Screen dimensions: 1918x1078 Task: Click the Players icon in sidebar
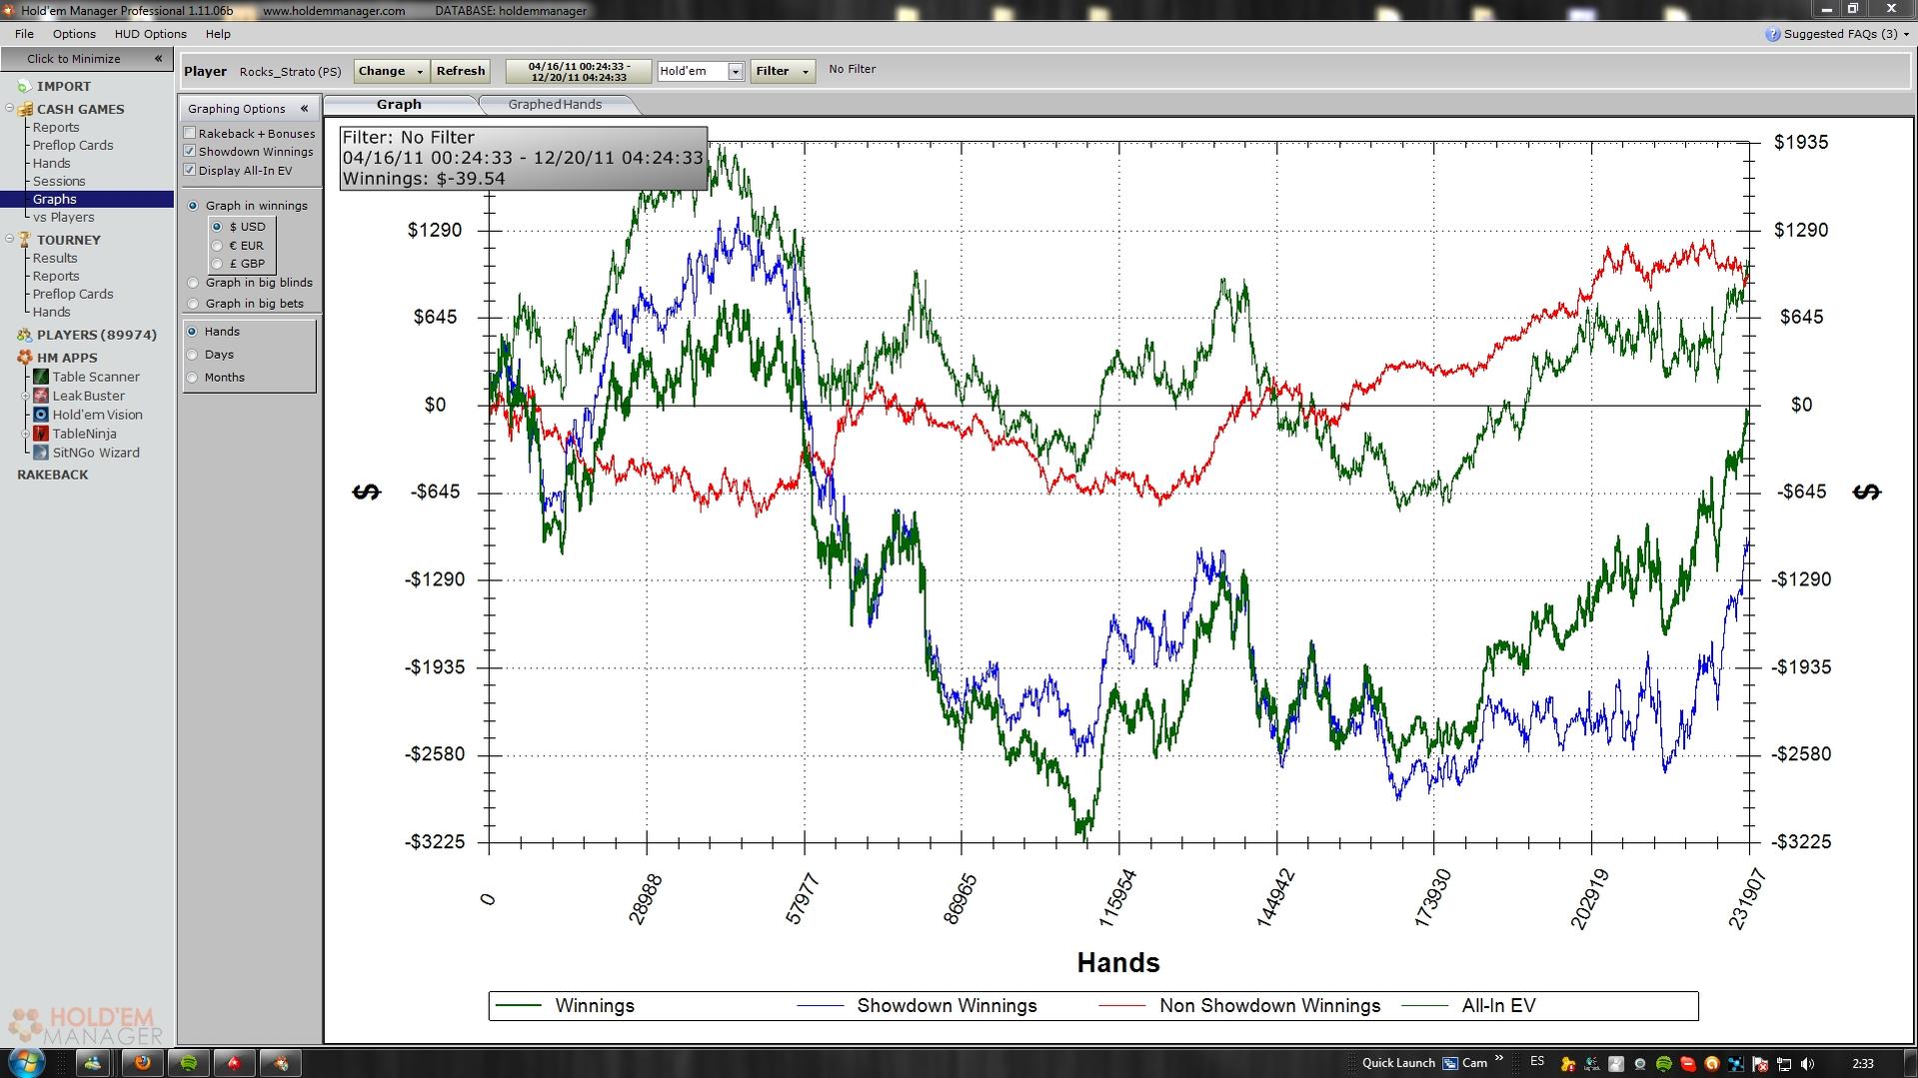pos(24,336)
